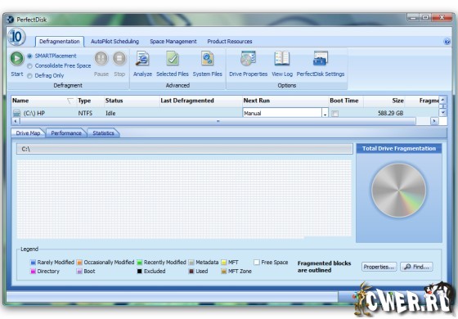Open the System Files defrag option

pos(208,58)
